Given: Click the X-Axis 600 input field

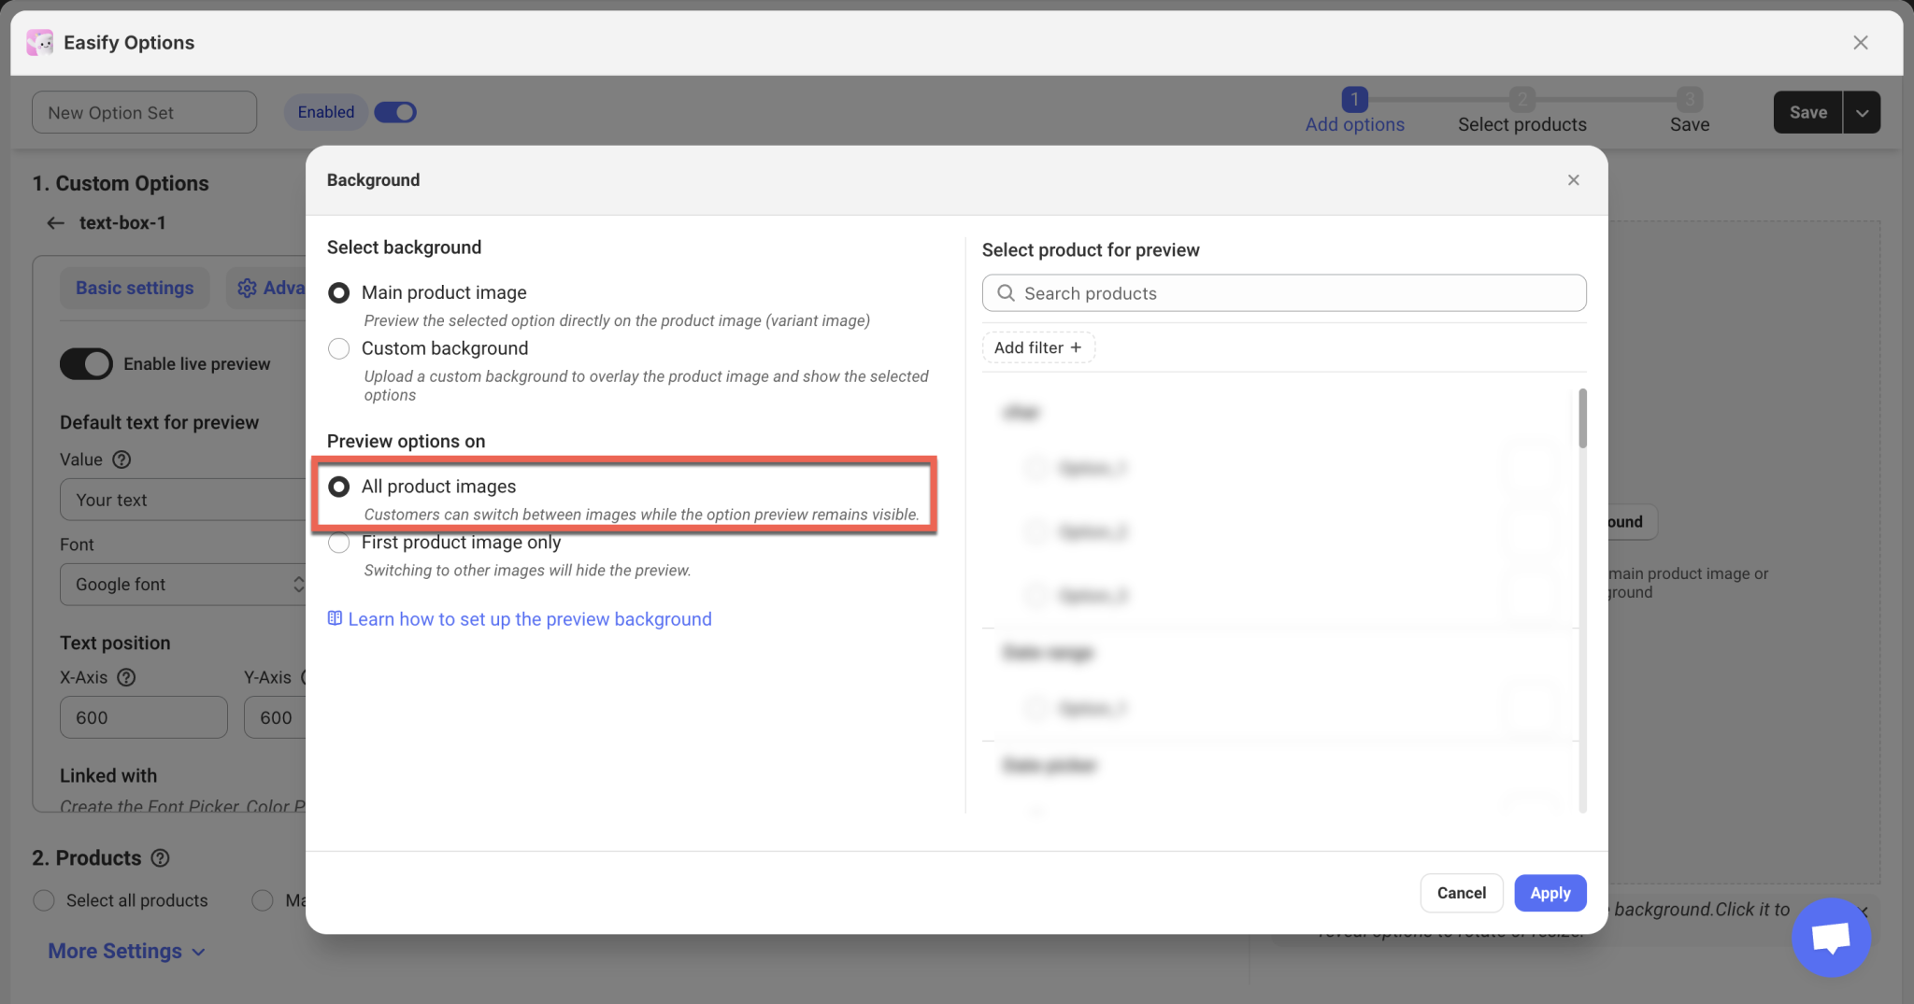Looking at the screenshot, I should pos(144,717).
